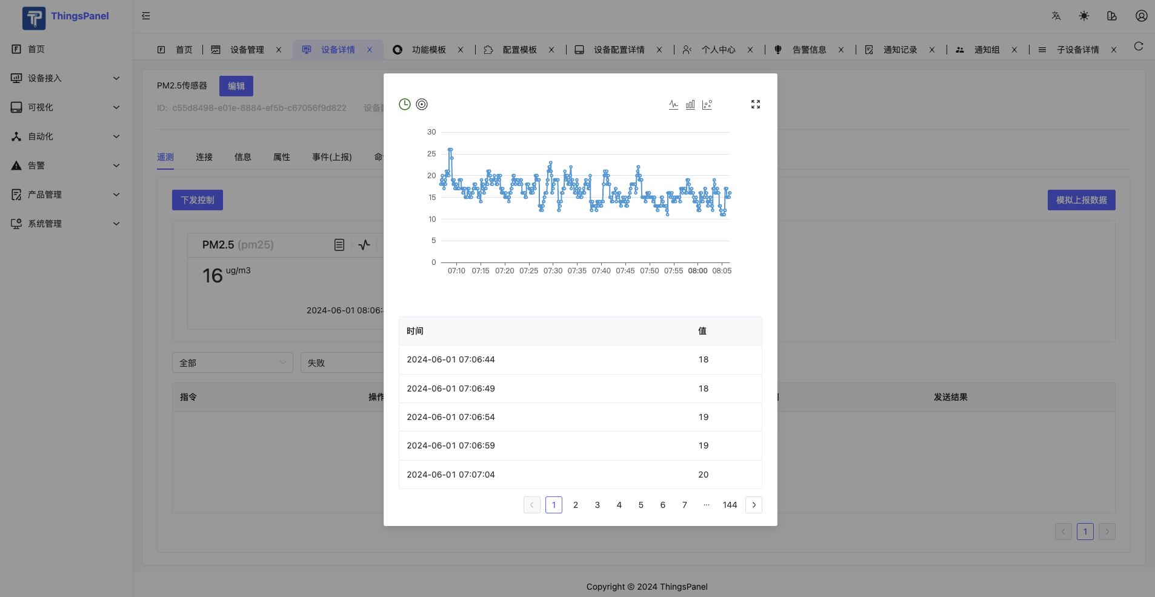Select the 事件(上报) device tab
Image resolution: width=1155 pixels, height=597 pixels.
point(332,157)
